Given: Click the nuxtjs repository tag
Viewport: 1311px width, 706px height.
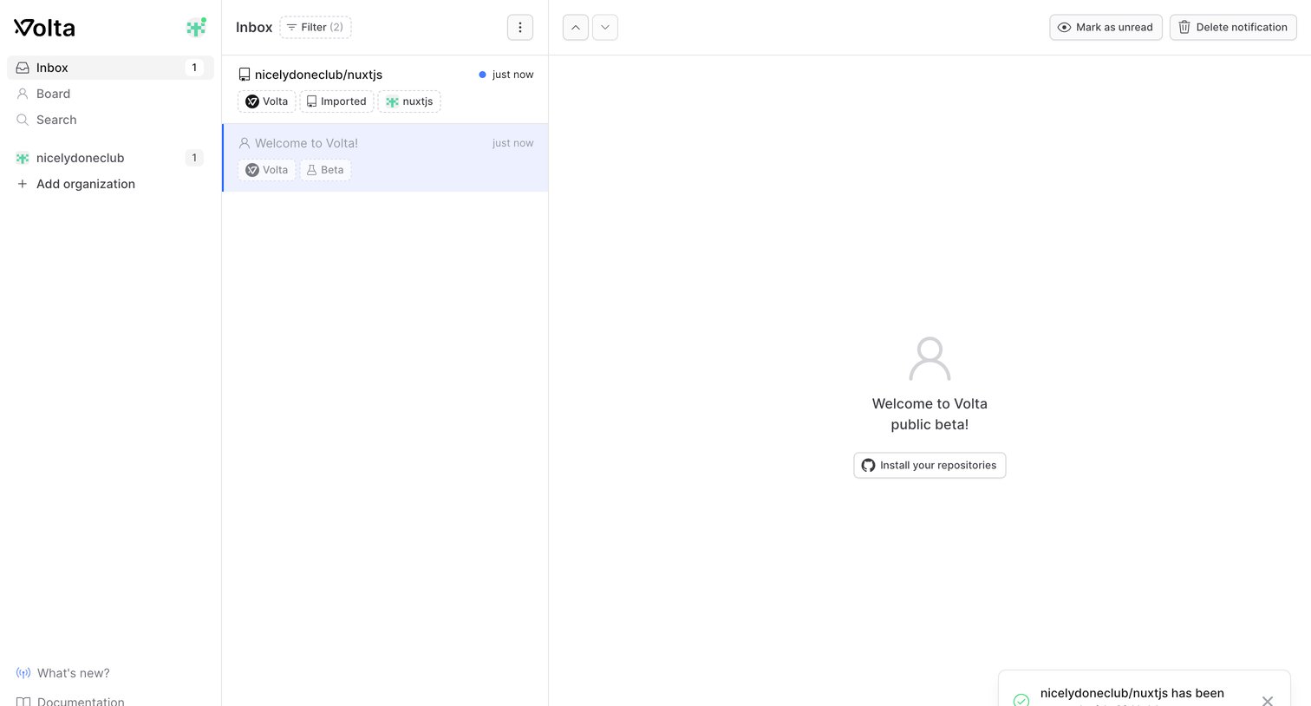Looking at the screenshot, I should tap(409, 101).
